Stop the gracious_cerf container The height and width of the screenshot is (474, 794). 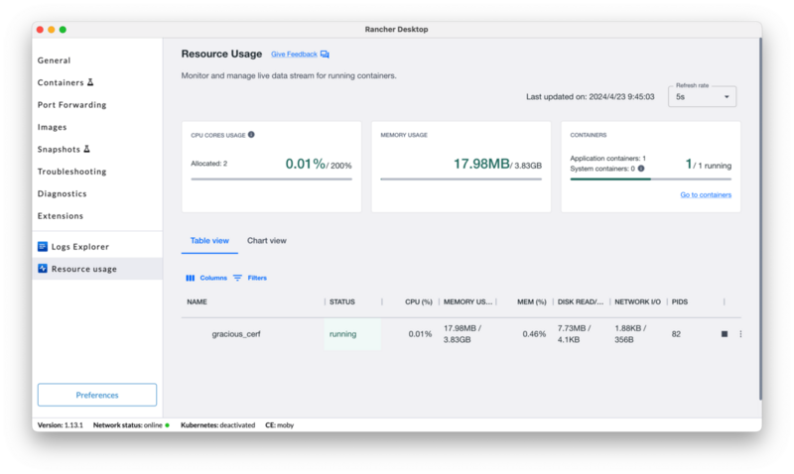pyautogui.click(x=725, y=334)
